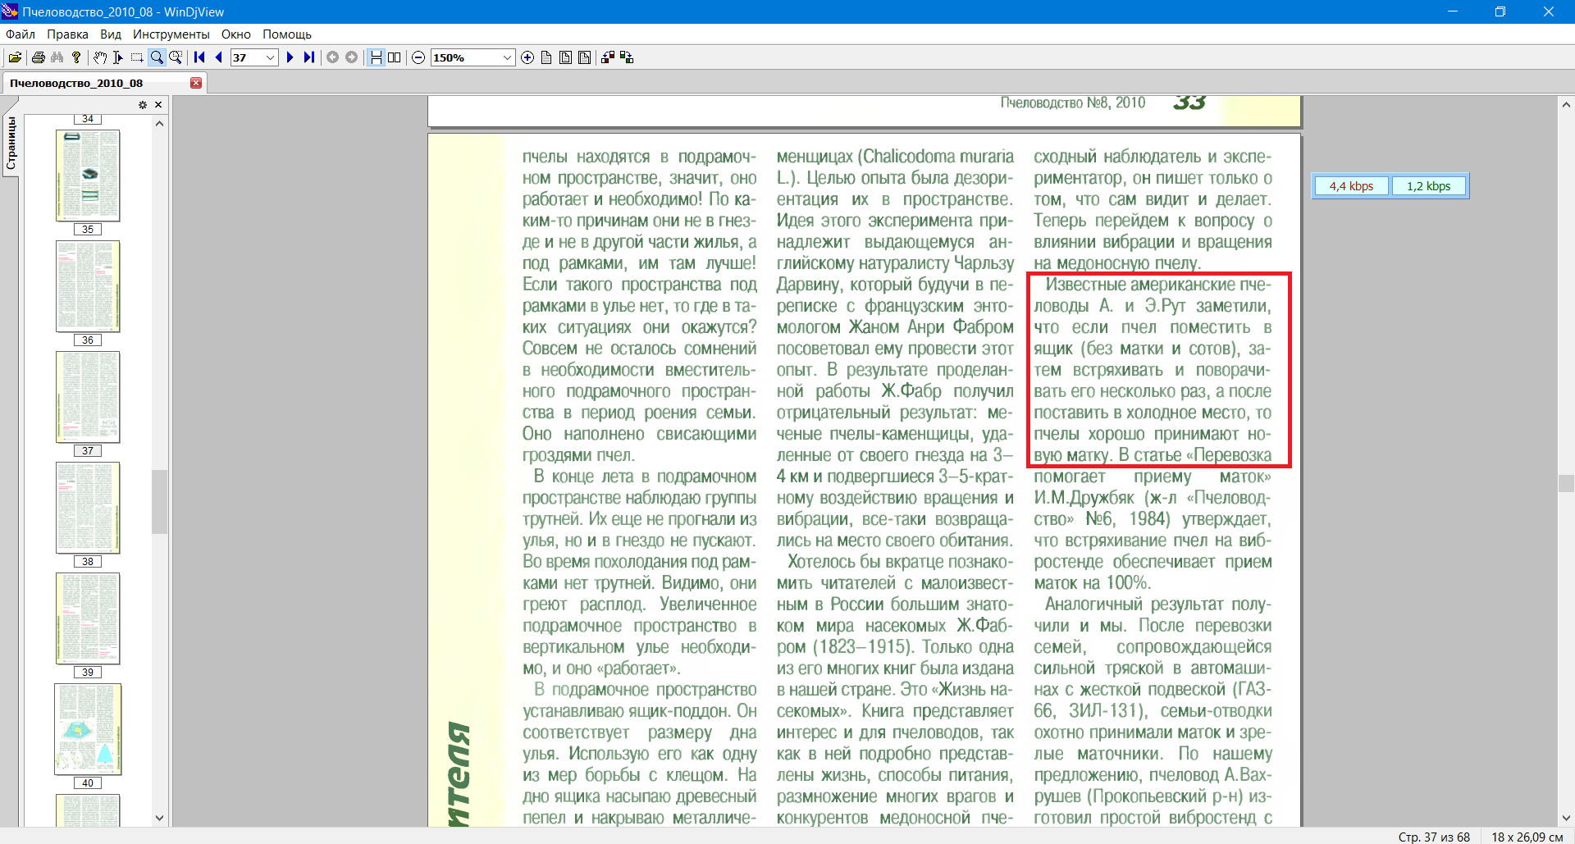Viewport: 1575px width, 844px height.
Task: Expand the 150% zoom level dropdown
Action: (507, 57)
